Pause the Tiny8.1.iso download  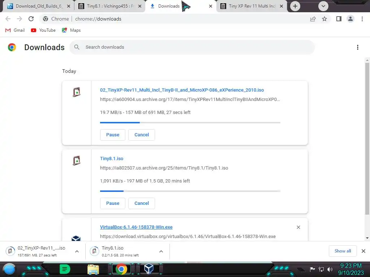tap(113, 203)
